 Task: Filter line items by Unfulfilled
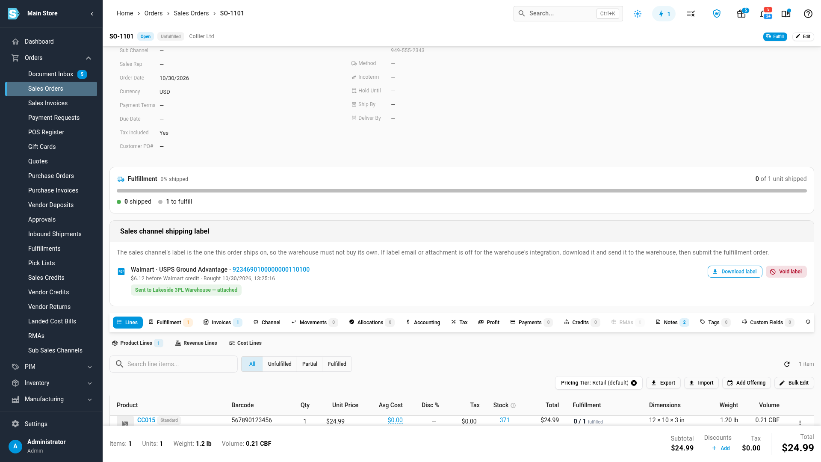tap(280, 364)
